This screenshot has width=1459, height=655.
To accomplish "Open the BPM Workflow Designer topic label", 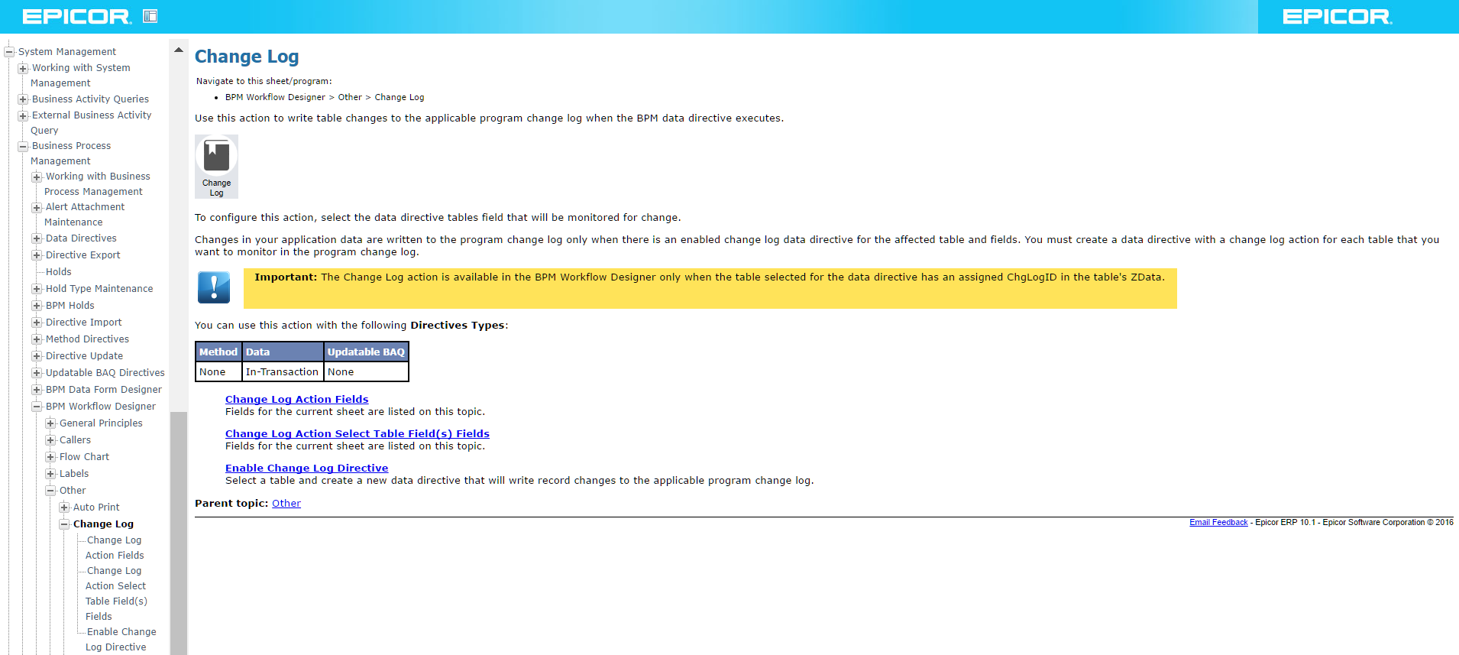I will (101, 407).
